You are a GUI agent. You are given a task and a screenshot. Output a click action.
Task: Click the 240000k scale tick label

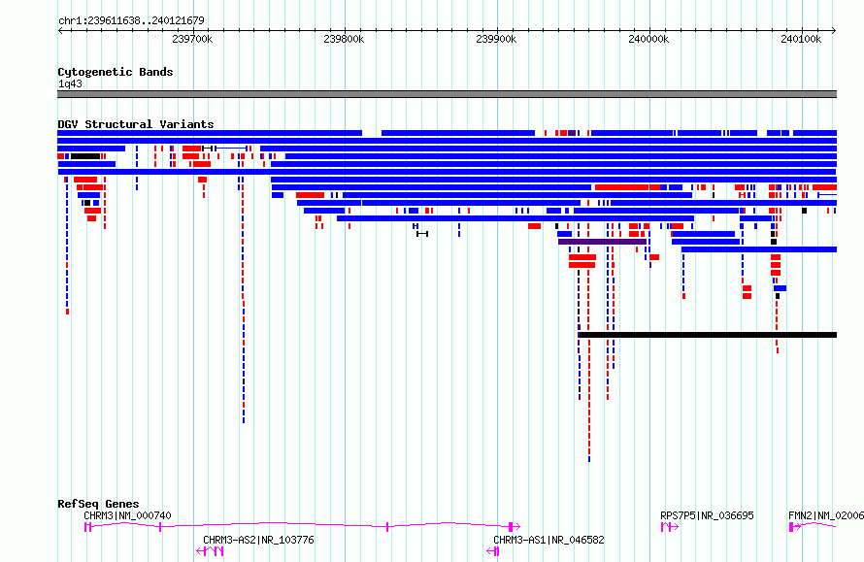click(x=648, y=39)
